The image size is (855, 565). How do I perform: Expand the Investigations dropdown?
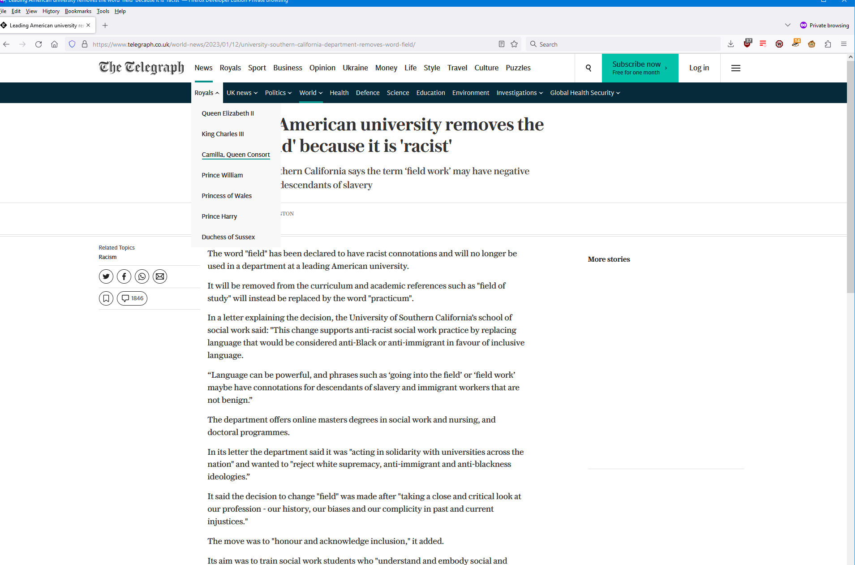point(520,93)
